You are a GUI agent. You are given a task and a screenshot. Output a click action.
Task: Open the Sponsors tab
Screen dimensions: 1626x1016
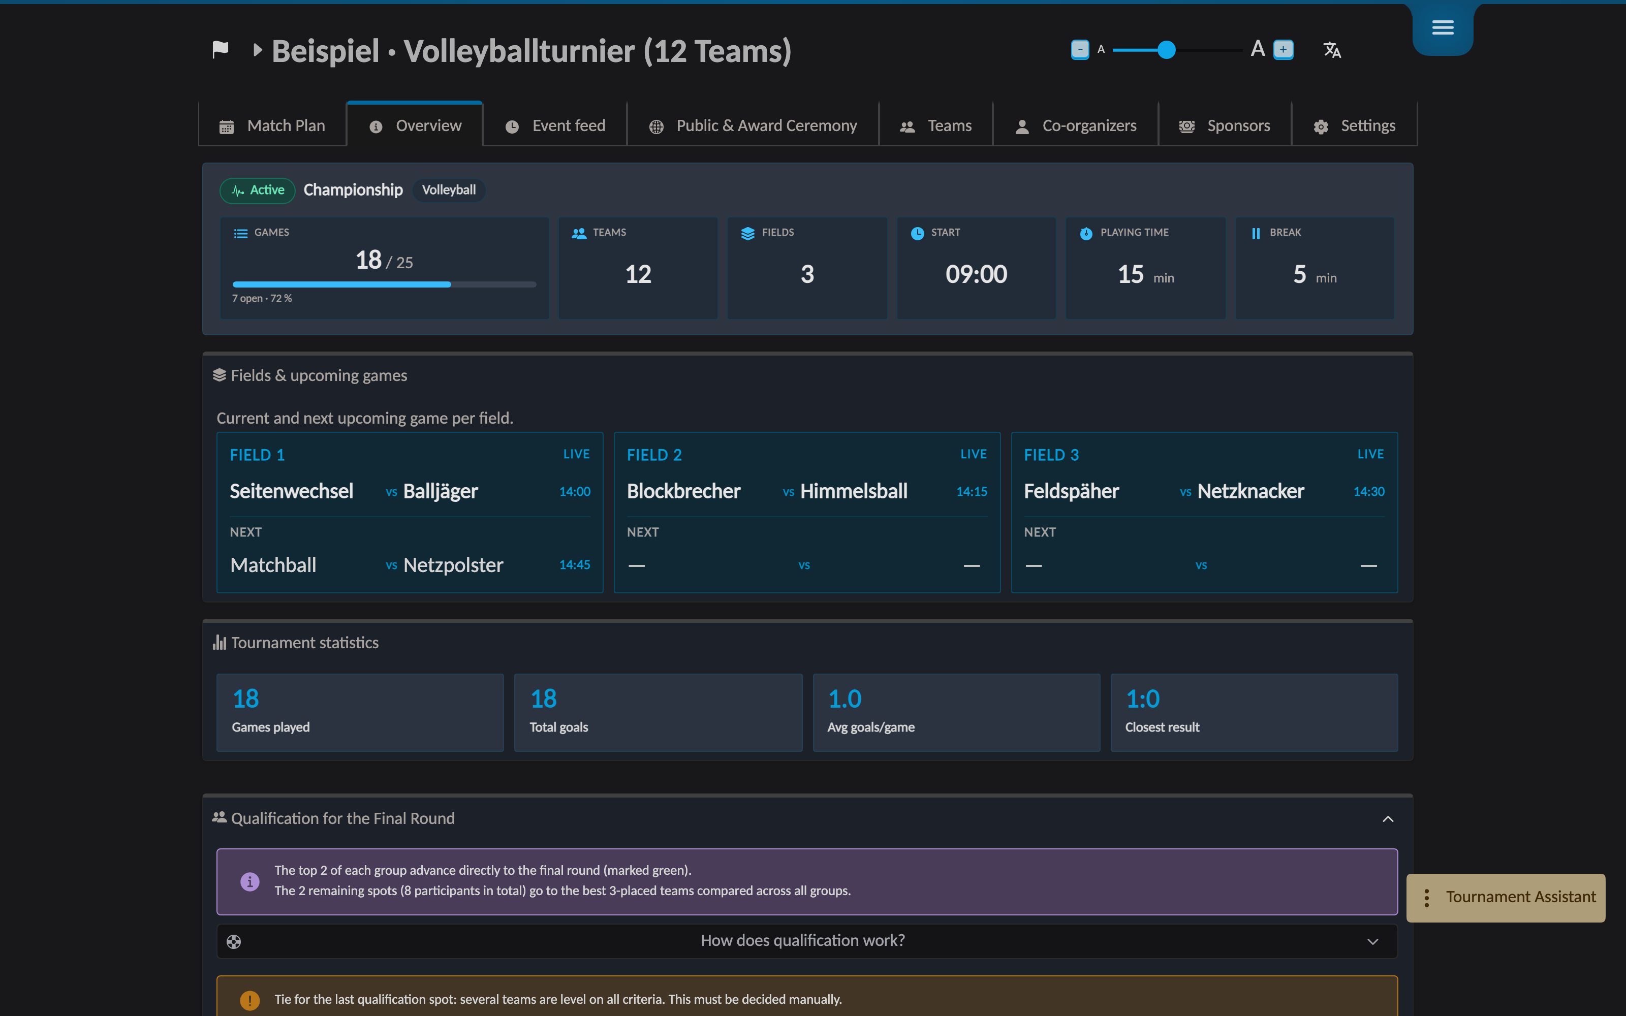click(1225, 125)
